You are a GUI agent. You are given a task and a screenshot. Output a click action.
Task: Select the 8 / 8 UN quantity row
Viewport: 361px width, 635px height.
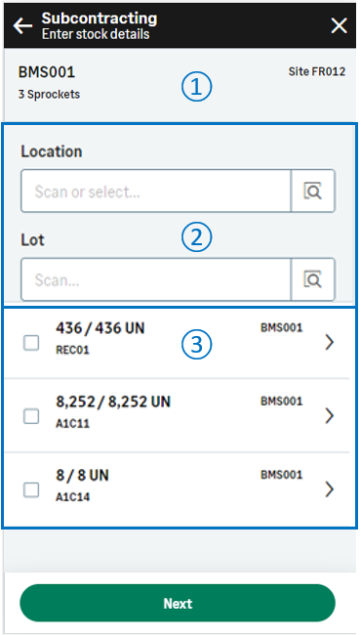180,489
